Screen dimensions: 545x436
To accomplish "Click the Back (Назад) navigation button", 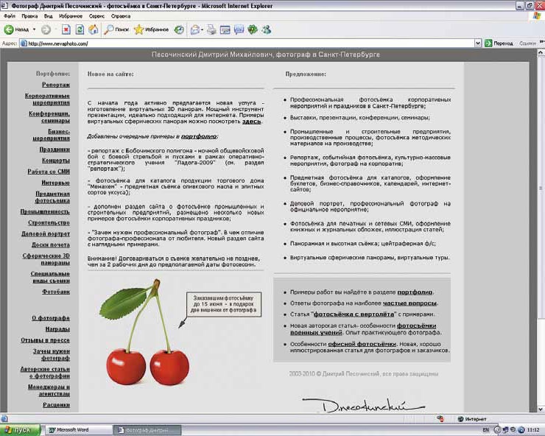I will click(16, 29).
